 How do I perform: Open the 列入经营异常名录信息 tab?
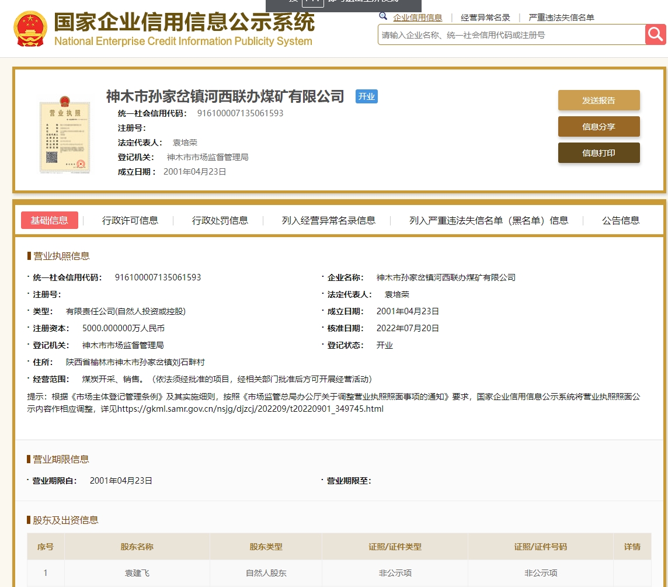[x=329, y=220]
